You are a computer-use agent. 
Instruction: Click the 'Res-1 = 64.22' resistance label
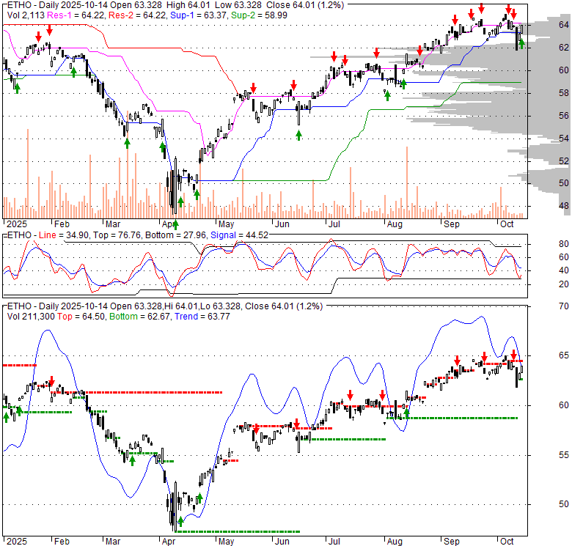click(76, 15)
